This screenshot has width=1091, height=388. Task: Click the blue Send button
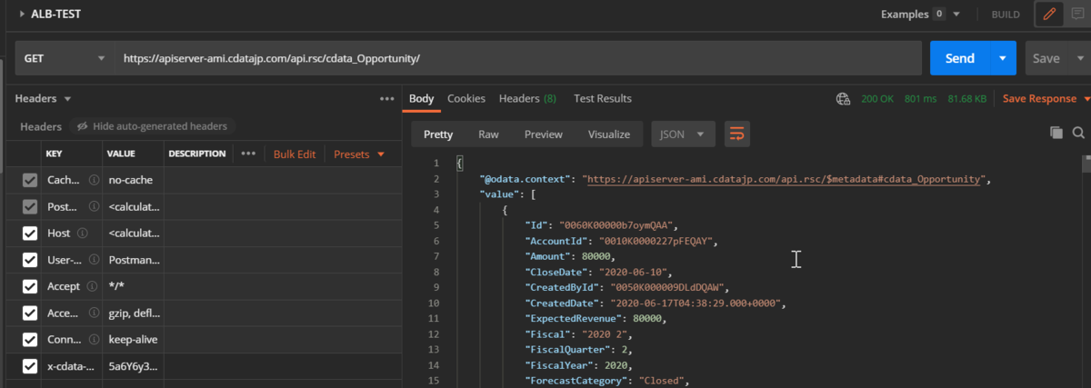click(960, 58)
